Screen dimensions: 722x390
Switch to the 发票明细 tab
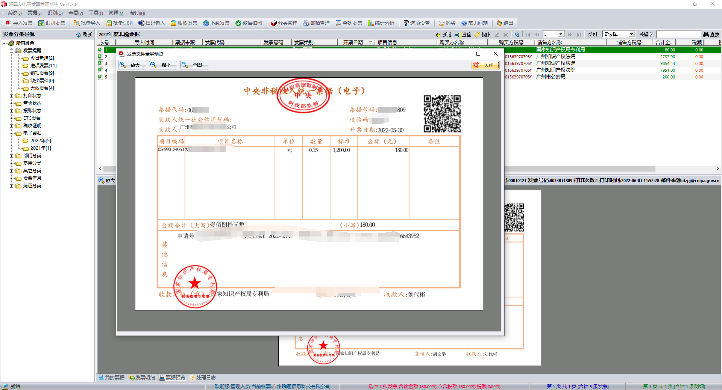coord(142,378)
